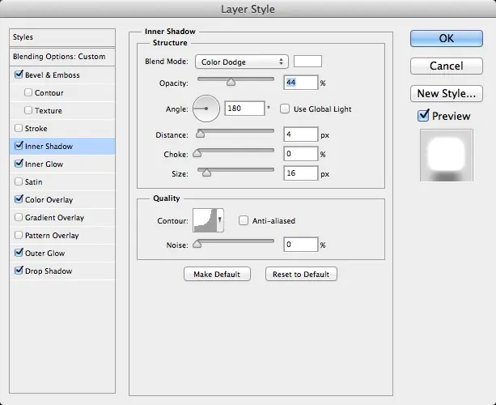Confirm with the OK button
This screenshot has height=405, width=496.
pos(447,38)
